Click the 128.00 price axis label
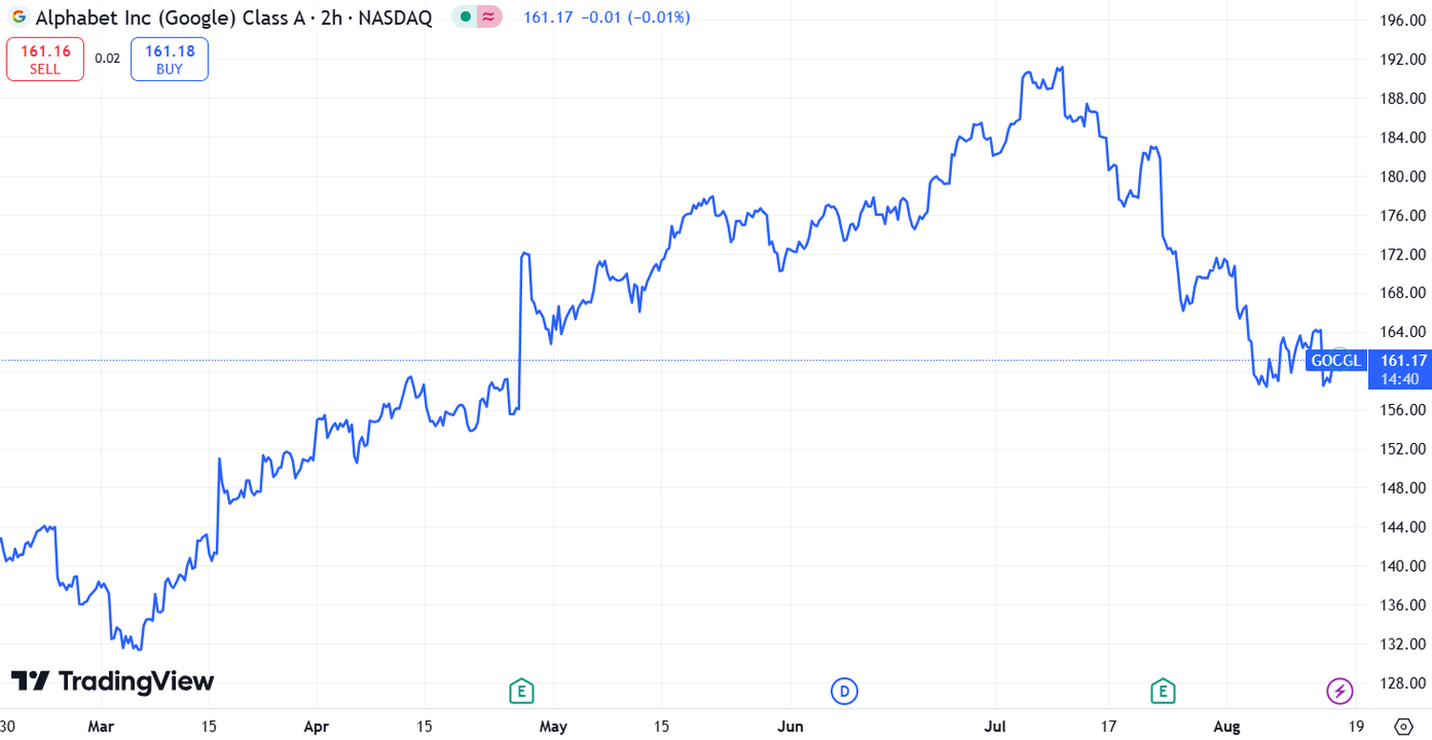Image resolution: width=1432 pixels, height=740 pixels. pyautogui.click(x=1402, y=683)
